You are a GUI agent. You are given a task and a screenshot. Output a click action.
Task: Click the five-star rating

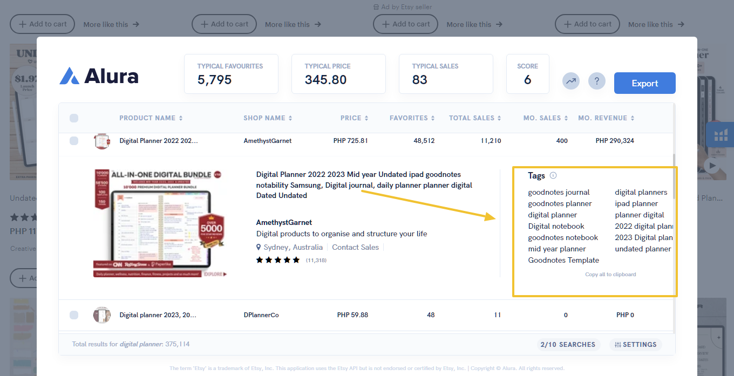coord(278,260)
